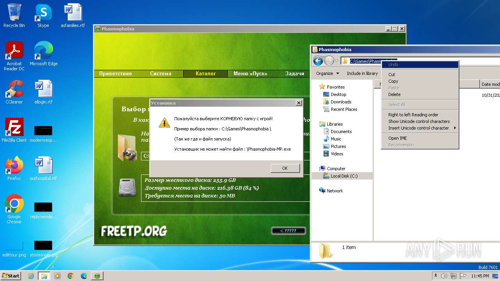The width and height of the screenshot is (500, 281).
Task: Open the Приветствие tab in installer
Action: coord(116,73)
